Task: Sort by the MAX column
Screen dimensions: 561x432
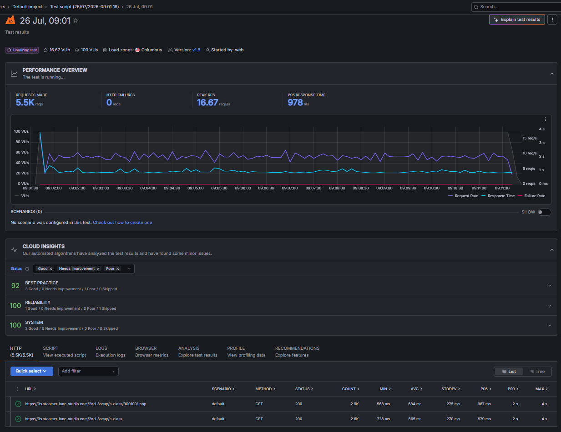Action: [x=541, y=389]
